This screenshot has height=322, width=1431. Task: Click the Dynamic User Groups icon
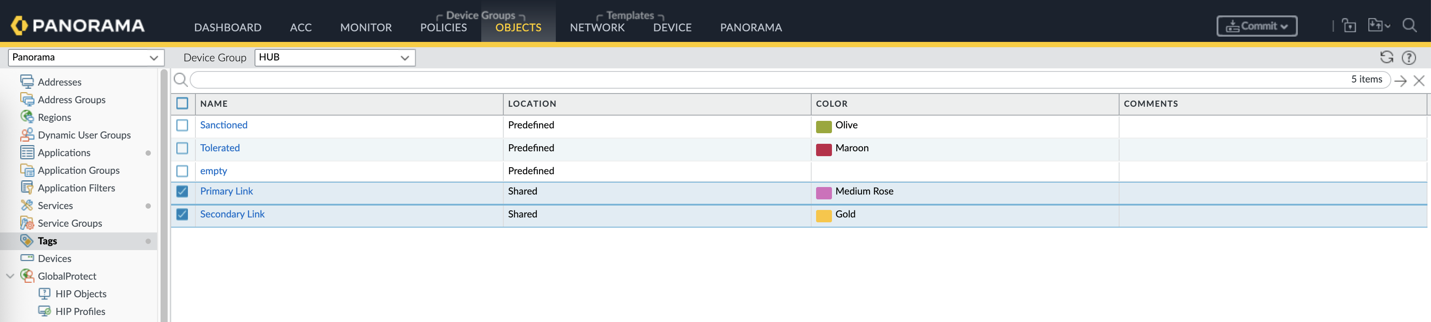click(x=26, y=135)
